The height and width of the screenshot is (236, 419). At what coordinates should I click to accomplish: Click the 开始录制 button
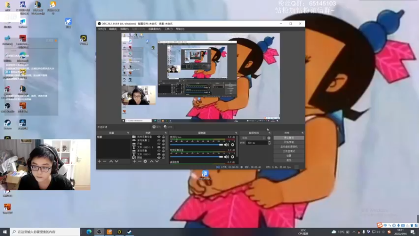(x=289, y=142)
